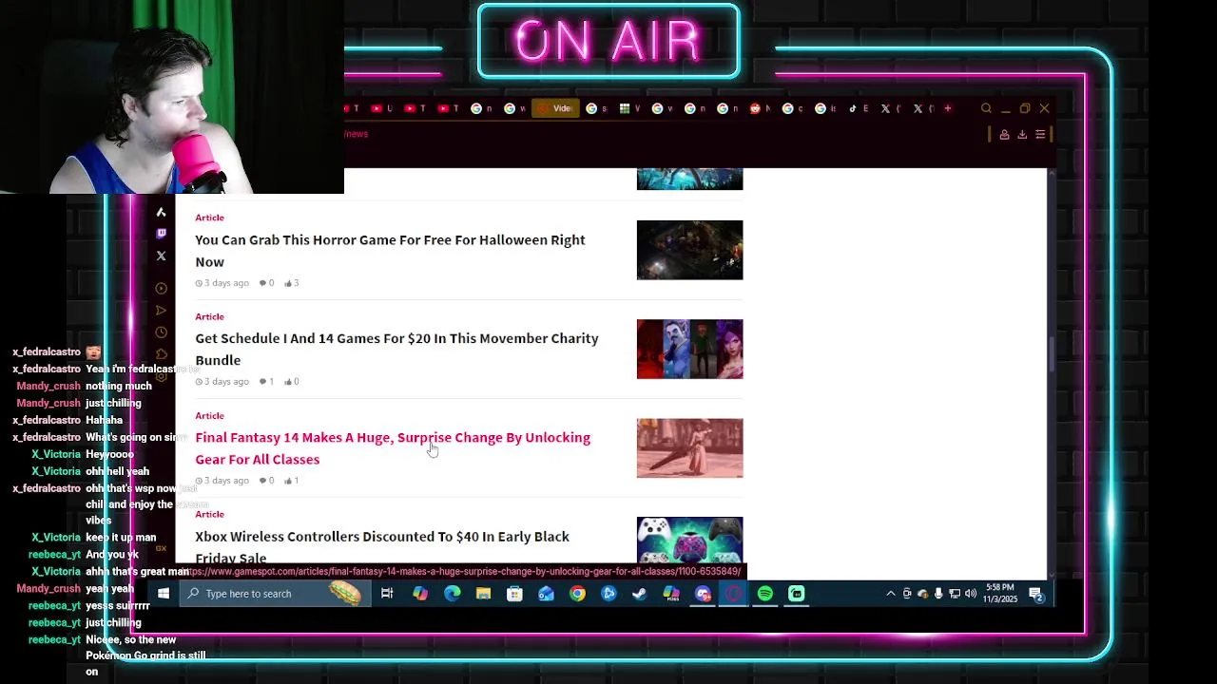Viewport: 1217px width, 684px height.
Task: Open Microsoft Store from taskbar
Action: [x=514, y=594]
